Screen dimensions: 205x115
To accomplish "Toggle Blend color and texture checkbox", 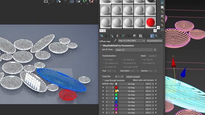I will click(x=156, y=80).
